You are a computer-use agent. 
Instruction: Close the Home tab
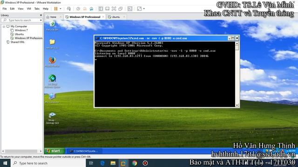[x=61, y=17]
